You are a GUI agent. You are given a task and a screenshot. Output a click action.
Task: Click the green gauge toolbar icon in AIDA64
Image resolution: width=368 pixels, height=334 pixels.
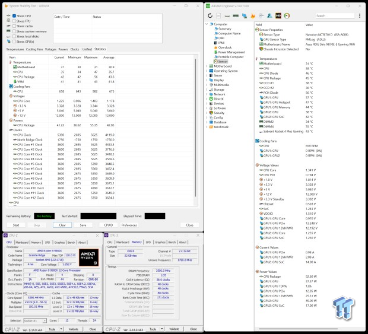pyautogui.click(x=287, y=15)
